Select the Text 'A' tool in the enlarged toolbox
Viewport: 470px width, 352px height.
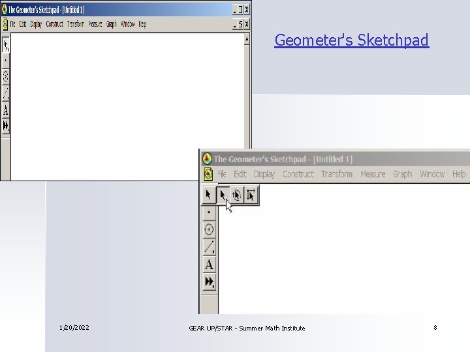pos(209,265)
